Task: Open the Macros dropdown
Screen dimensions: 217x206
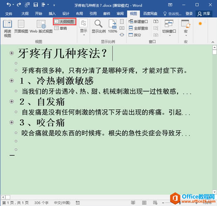Action: pyautogui.click(x=186, y=28)
